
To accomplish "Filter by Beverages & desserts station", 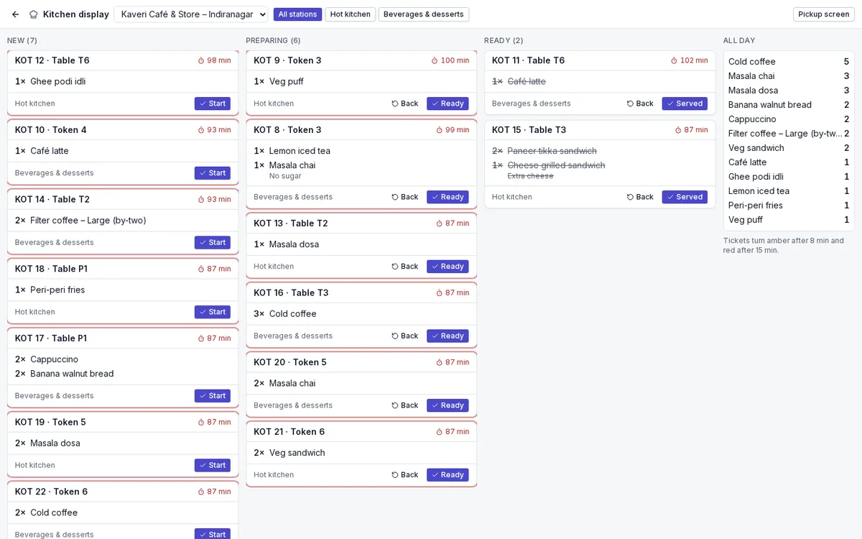I will [424, 14].
